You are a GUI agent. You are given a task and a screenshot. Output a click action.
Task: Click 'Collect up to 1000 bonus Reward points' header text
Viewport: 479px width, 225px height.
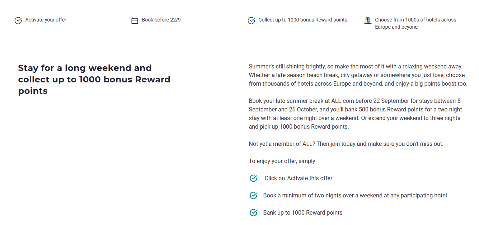pyautogui.click(x=303, y=20)
